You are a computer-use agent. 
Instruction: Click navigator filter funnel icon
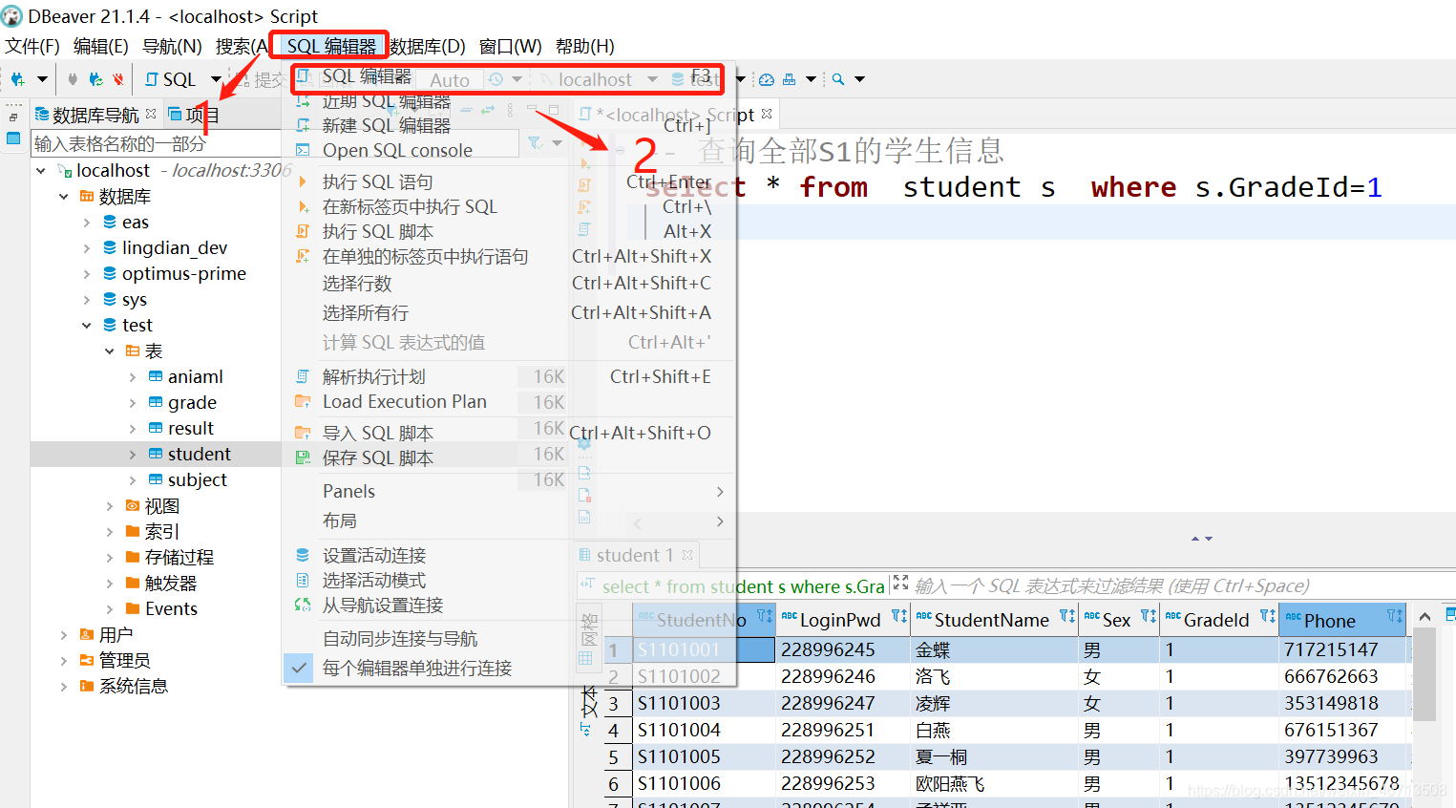pos(535,142)
